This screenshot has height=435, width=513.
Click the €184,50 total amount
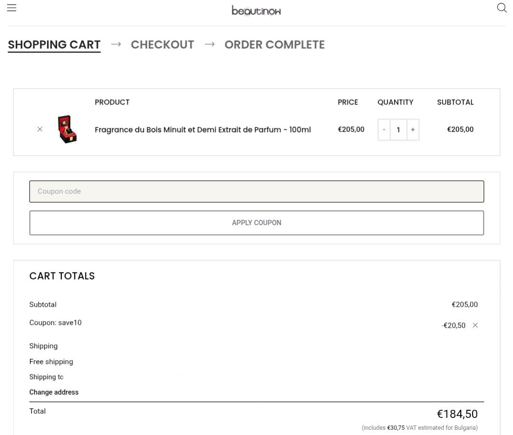(457, 414)
